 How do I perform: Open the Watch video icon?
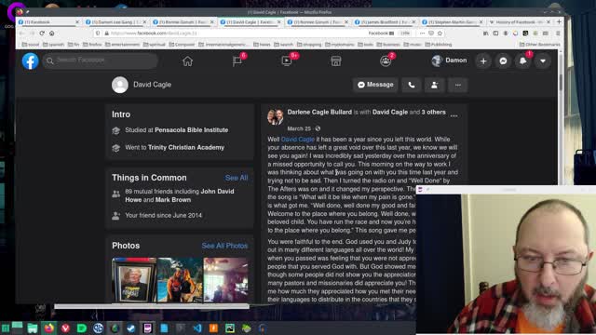(x=287, y=61)
